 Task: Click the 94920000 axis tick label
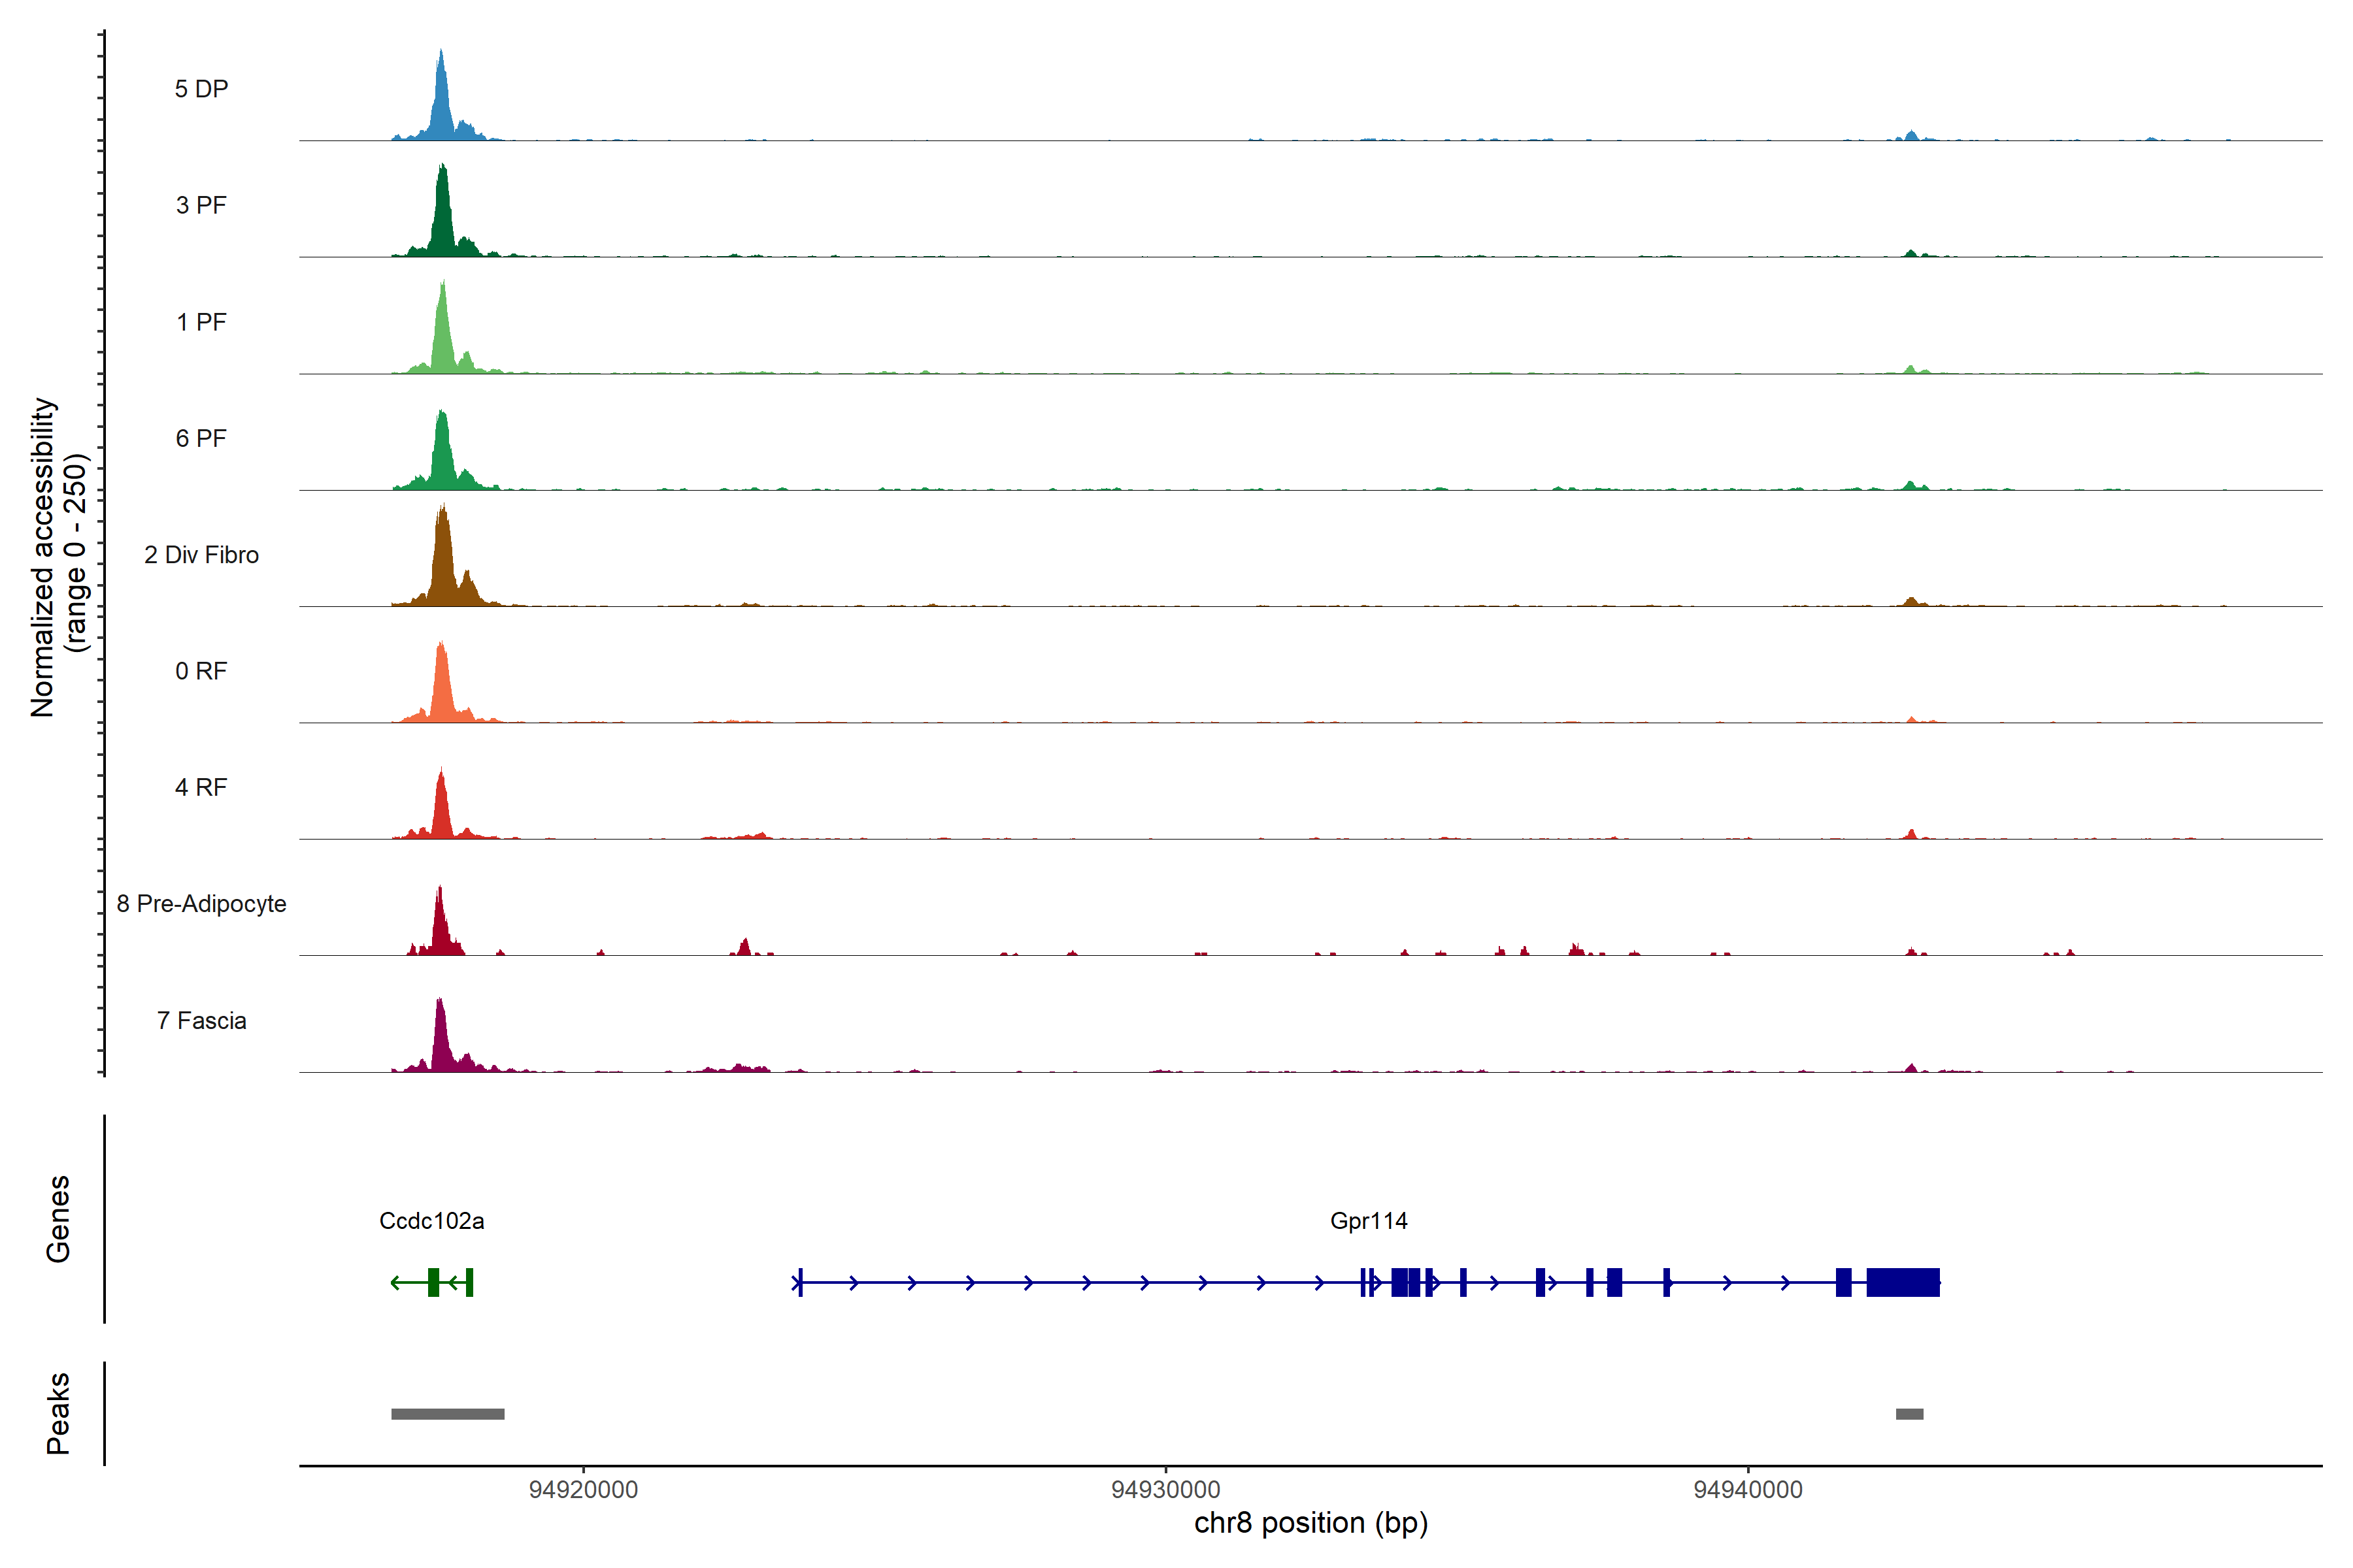pos(583,1490)
